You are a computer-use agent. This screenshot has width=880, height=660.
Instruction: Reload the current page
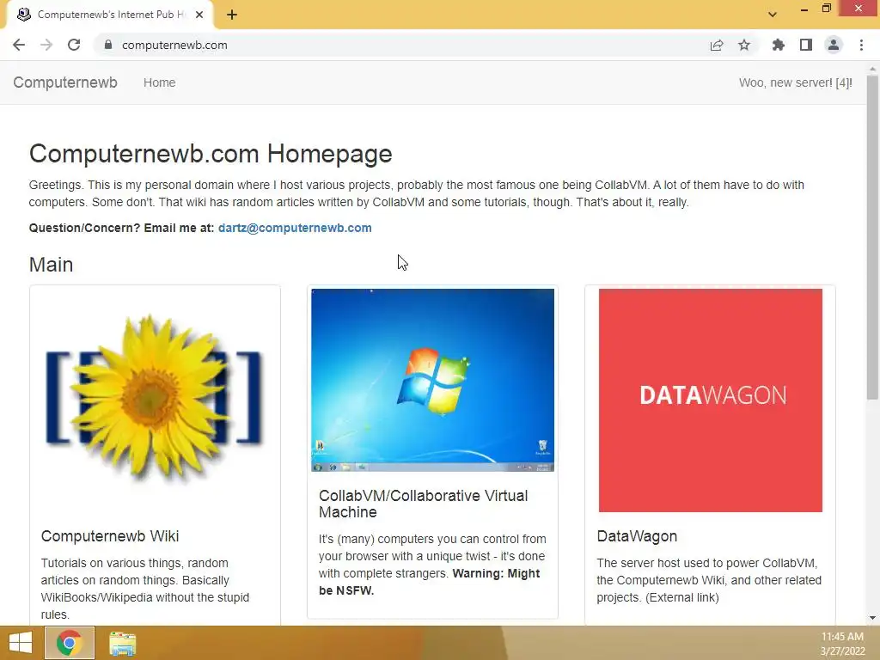[x=74, y=45]
